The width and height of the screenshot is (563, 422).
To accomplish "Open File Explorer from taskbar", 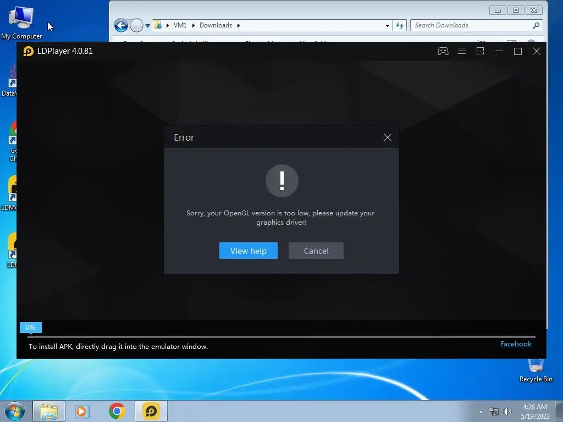I will click(49, 411).
